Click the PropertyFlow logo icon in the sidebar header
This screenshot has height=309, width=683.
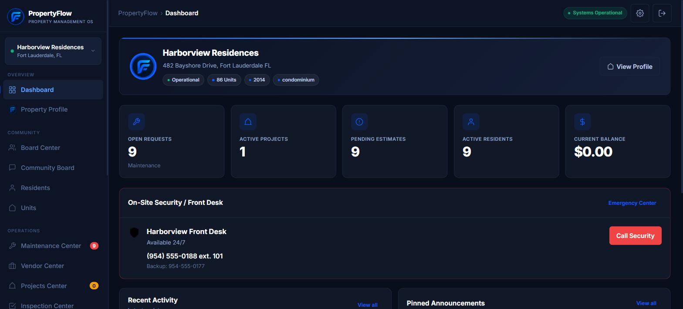coord(16,17)
